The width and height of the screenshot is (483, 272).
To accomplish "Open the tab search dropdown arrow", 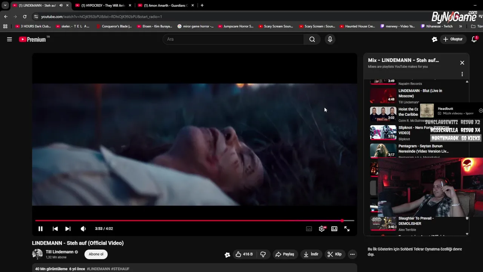I will [5, 5].
